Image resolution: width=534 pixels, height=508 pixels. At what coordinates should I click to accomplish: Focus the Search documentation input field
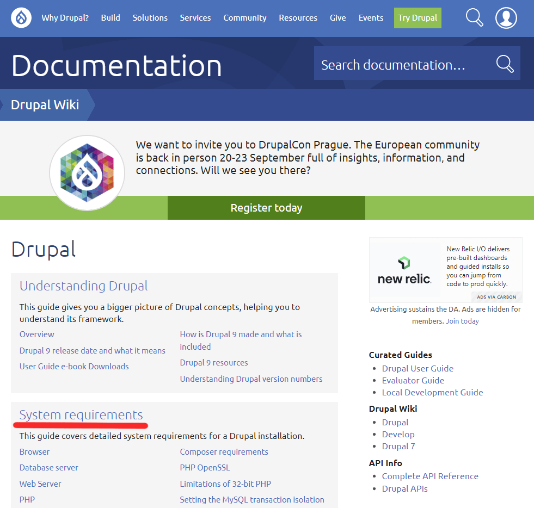[403, 65]
